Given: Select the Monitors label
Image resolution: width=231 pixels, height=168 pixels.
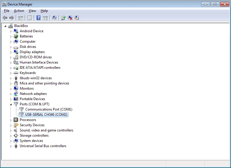Looking at the screenshot, I should click(27, 88).
